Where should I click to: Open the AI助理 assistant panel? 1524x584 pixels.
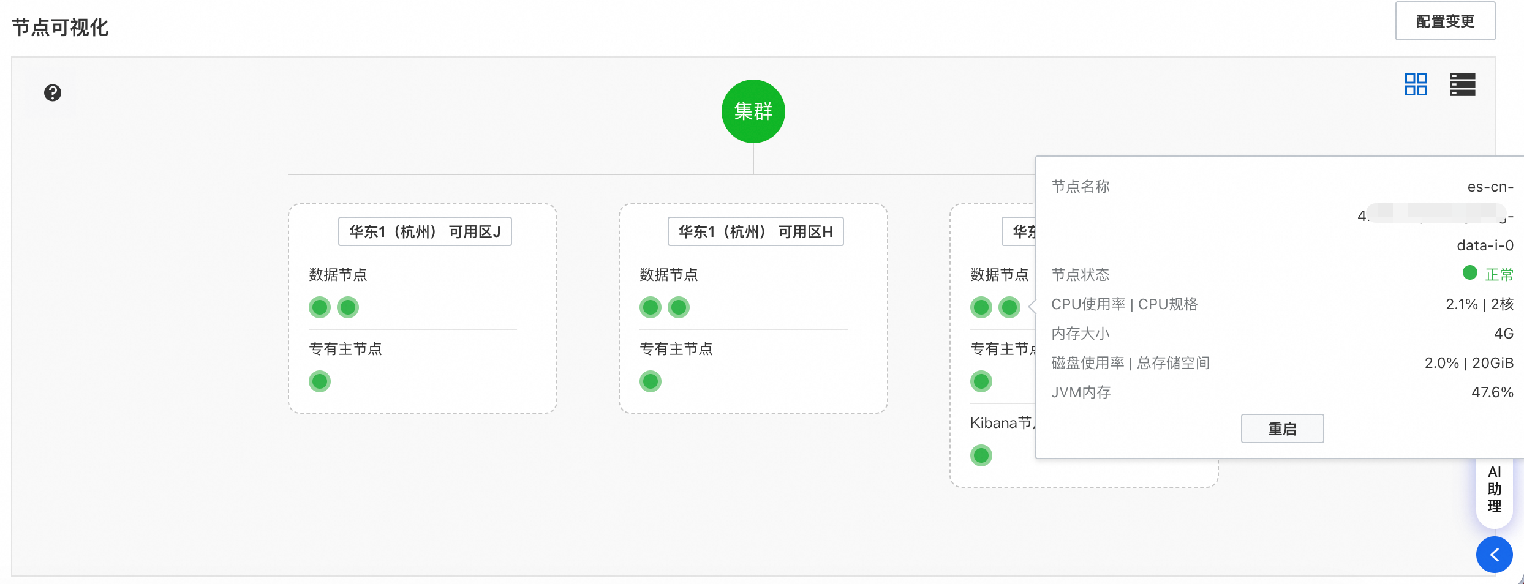point(1494,489)
